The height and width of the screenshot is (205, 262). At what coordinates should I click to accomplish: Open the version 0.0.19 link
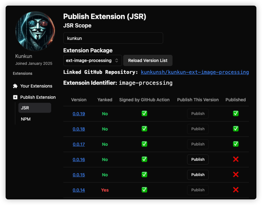tap(79, 114)
